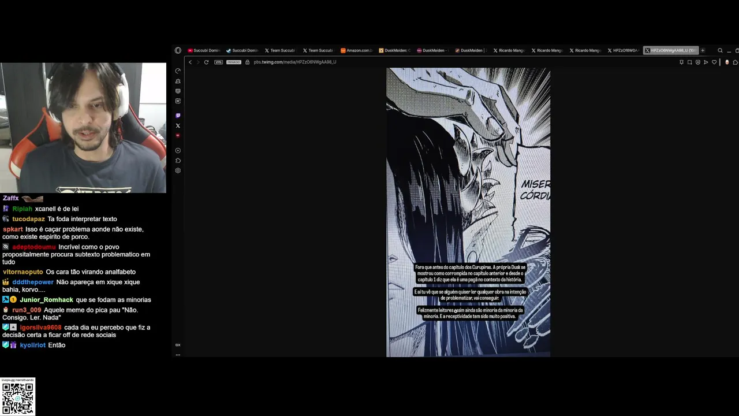Open the M square sidebar icon
This screenshot has width=739, height=416.
tap(178, 101)
